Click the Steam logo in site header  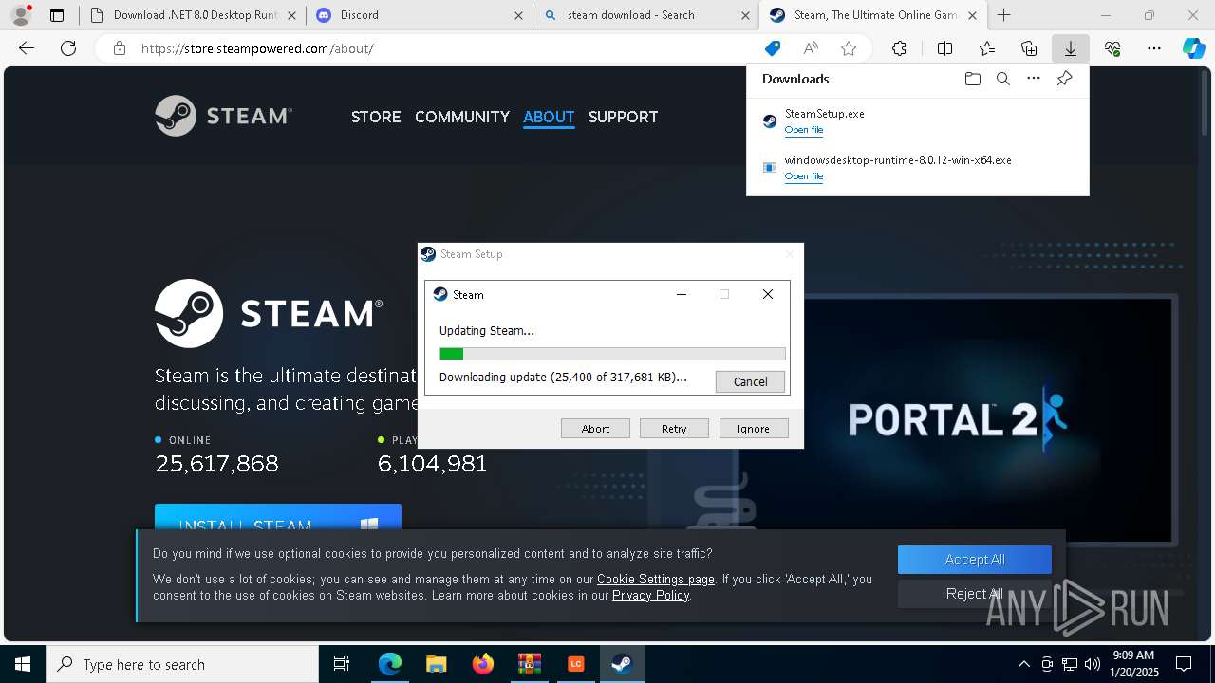[224, 116]
